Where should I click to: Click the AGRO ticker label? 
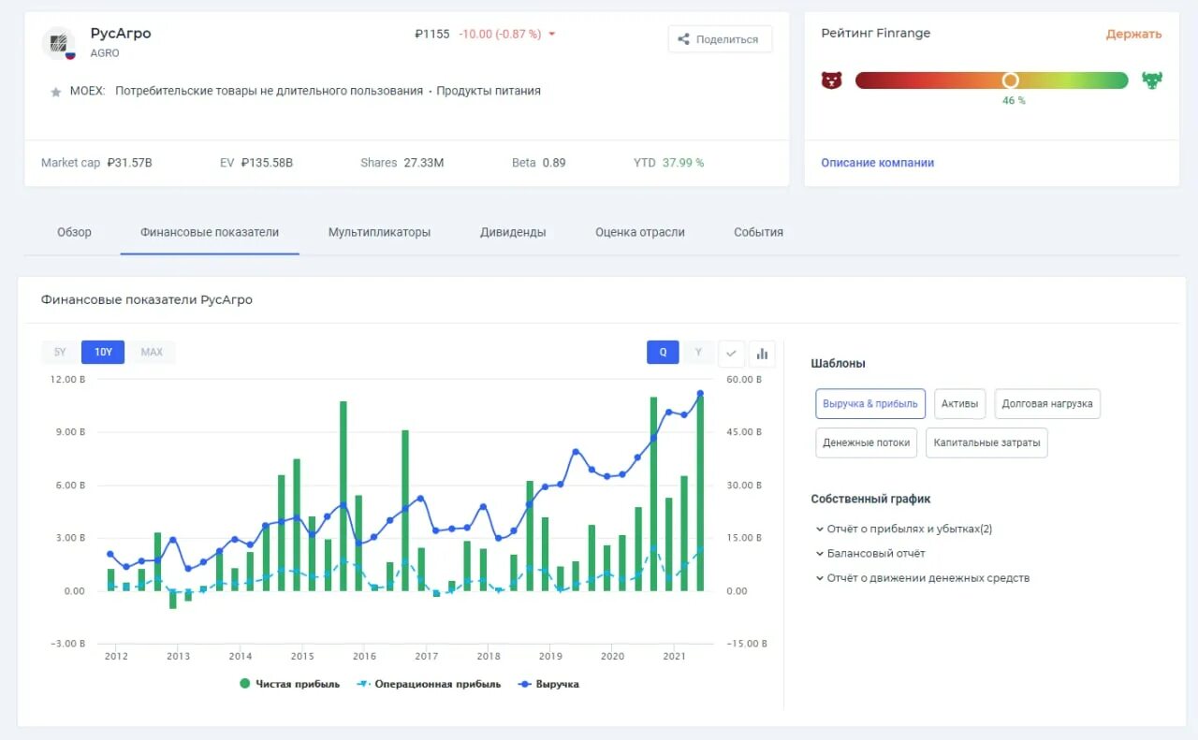[105, 53]
